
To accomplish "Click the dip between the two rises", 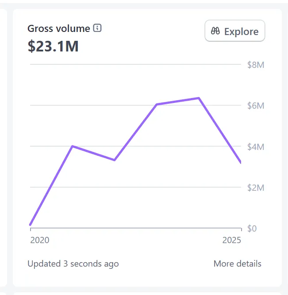I will (115, 160).
